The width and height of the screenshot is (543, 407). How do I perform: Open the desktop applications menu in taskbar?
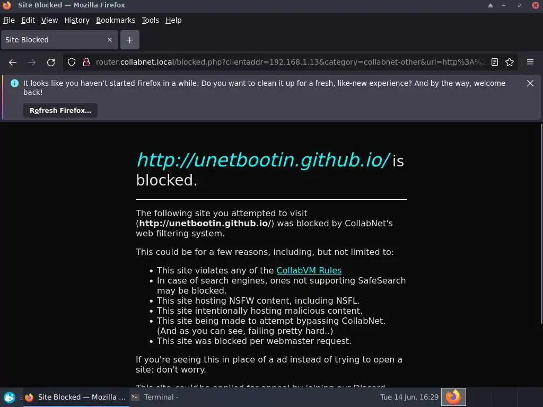pyautogui.click(x=10, y=397)
